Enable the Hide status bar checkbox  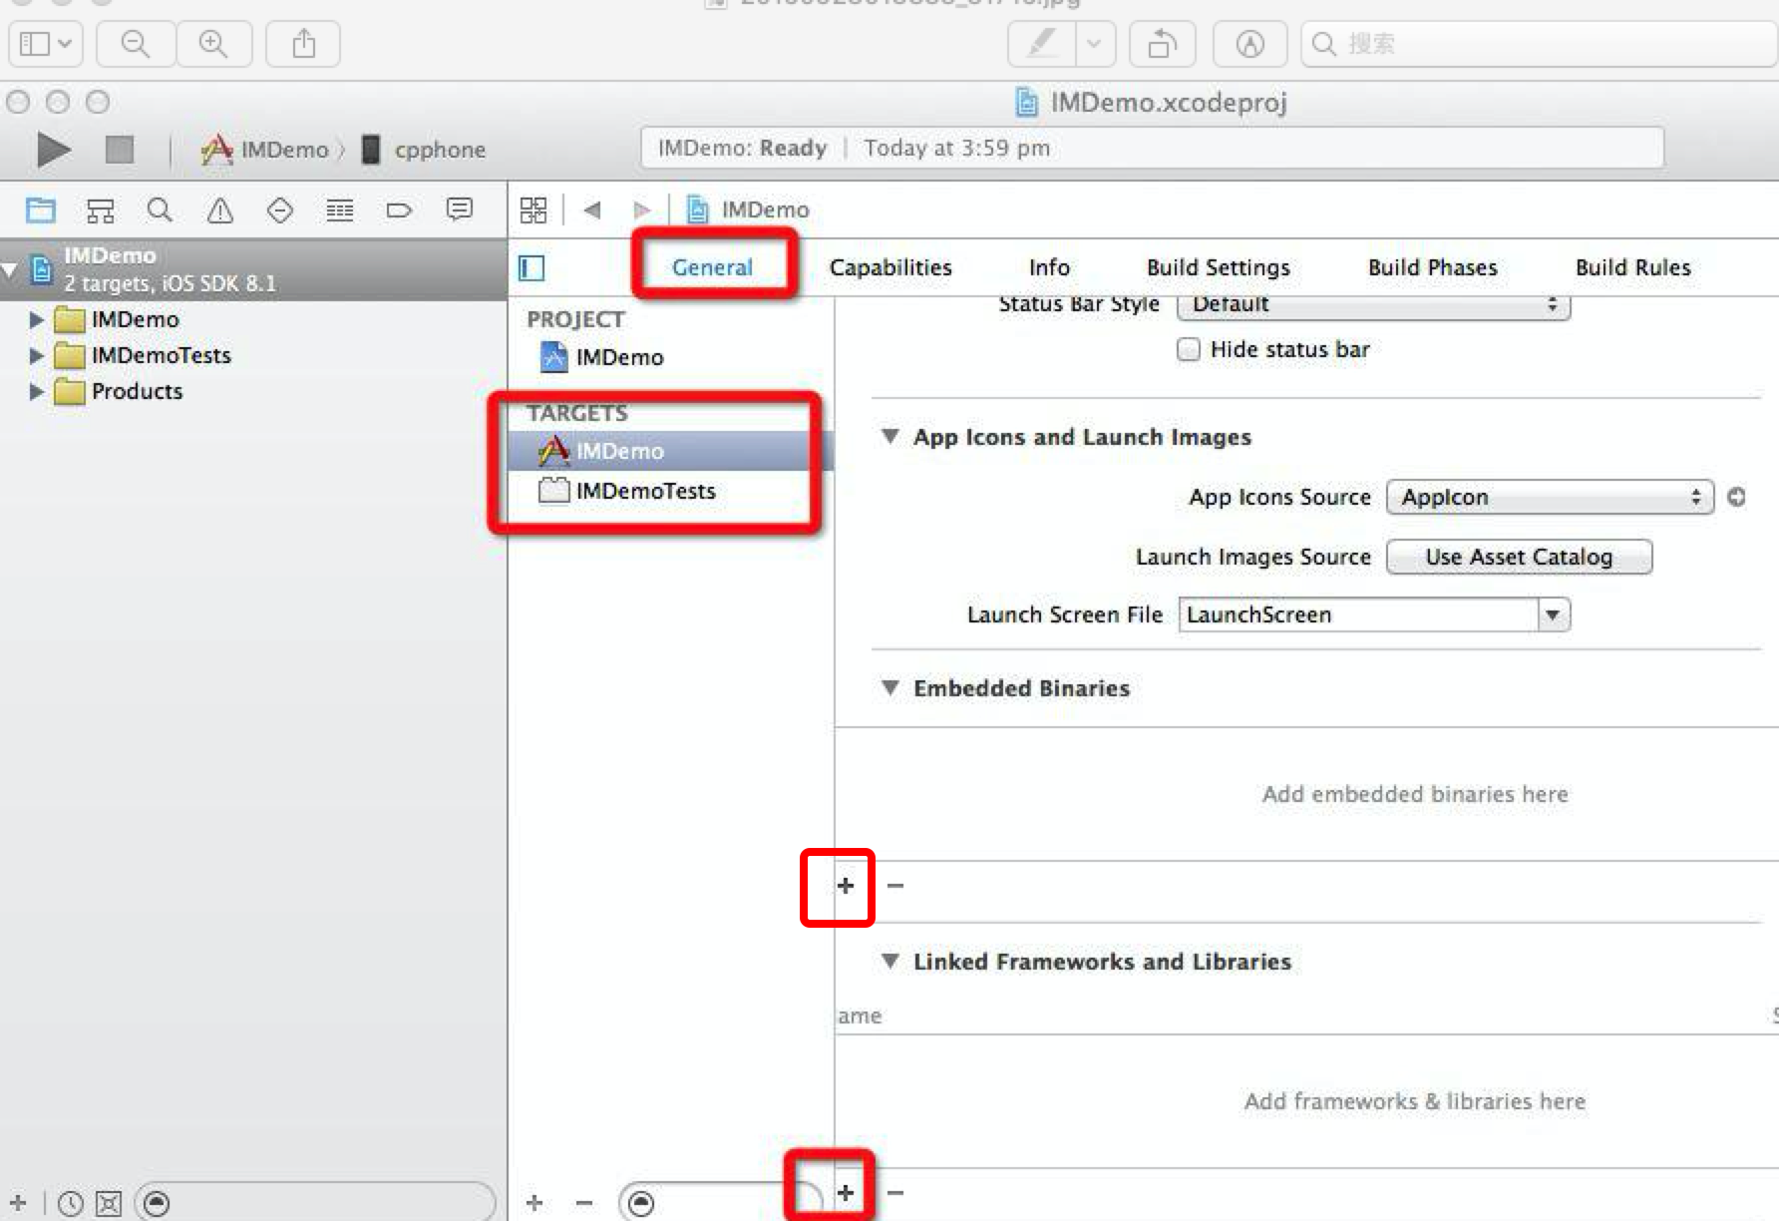[1188, 349]
